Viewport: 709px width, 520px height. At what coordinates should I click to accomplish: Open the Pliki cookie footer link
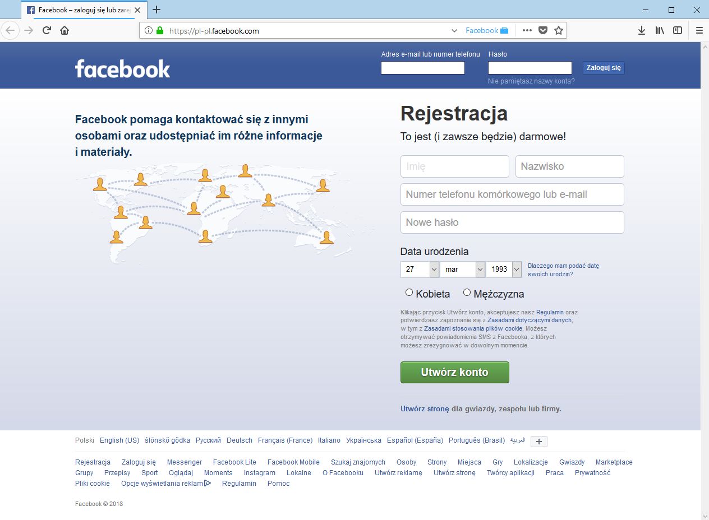(93, 484)
